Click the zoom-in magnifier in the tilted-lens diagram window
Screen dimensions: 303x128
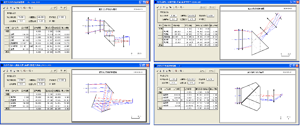176,7
